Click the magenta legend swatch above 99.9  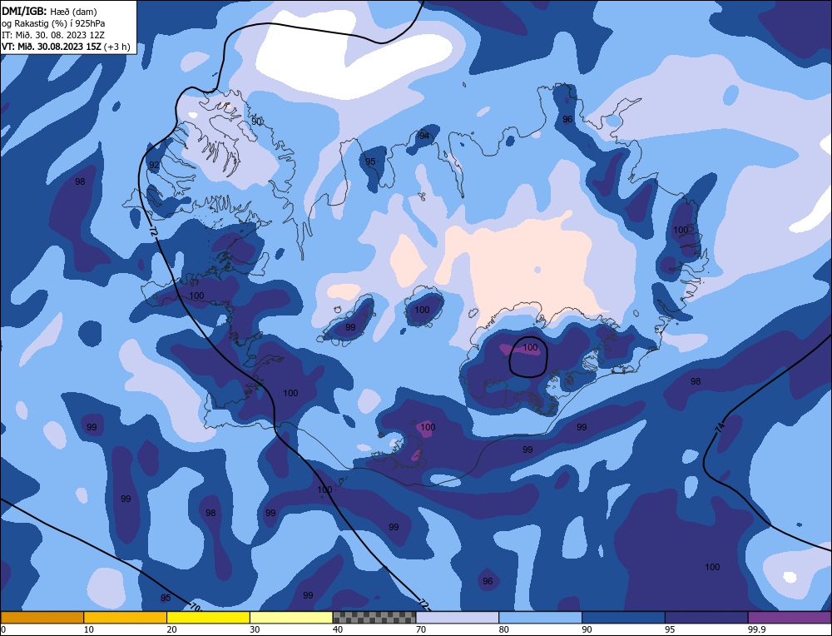(790, 617)
